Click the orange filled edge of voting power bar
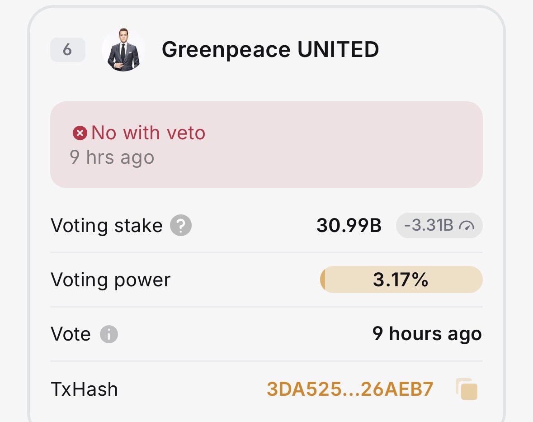 point(323,280)
